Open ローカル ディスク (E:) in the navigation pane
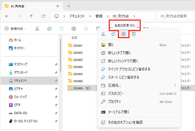This screenshot has height=131, width=195. coord(29,121)
